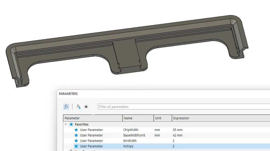270x151 pixels.
Task: Click the fx all-parameters filter icon
Action: coord(66,107)
